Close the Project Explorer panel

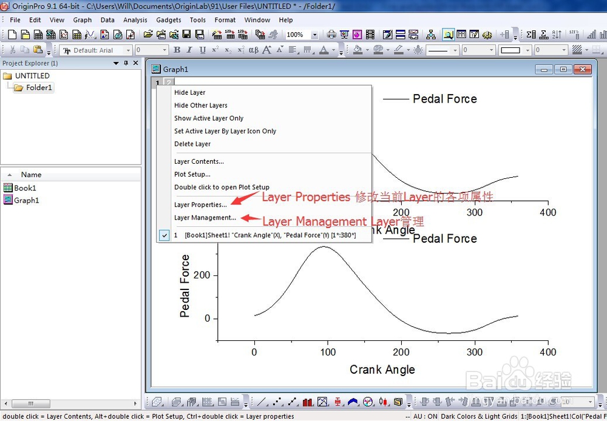point(135,63)
